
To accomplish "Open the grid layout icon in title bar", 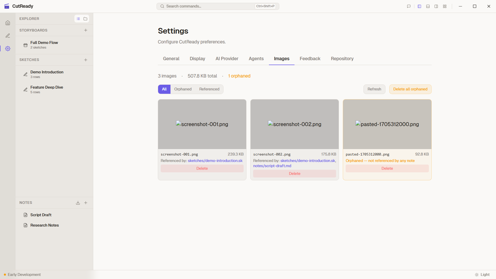I will click(x=445, y=6).
